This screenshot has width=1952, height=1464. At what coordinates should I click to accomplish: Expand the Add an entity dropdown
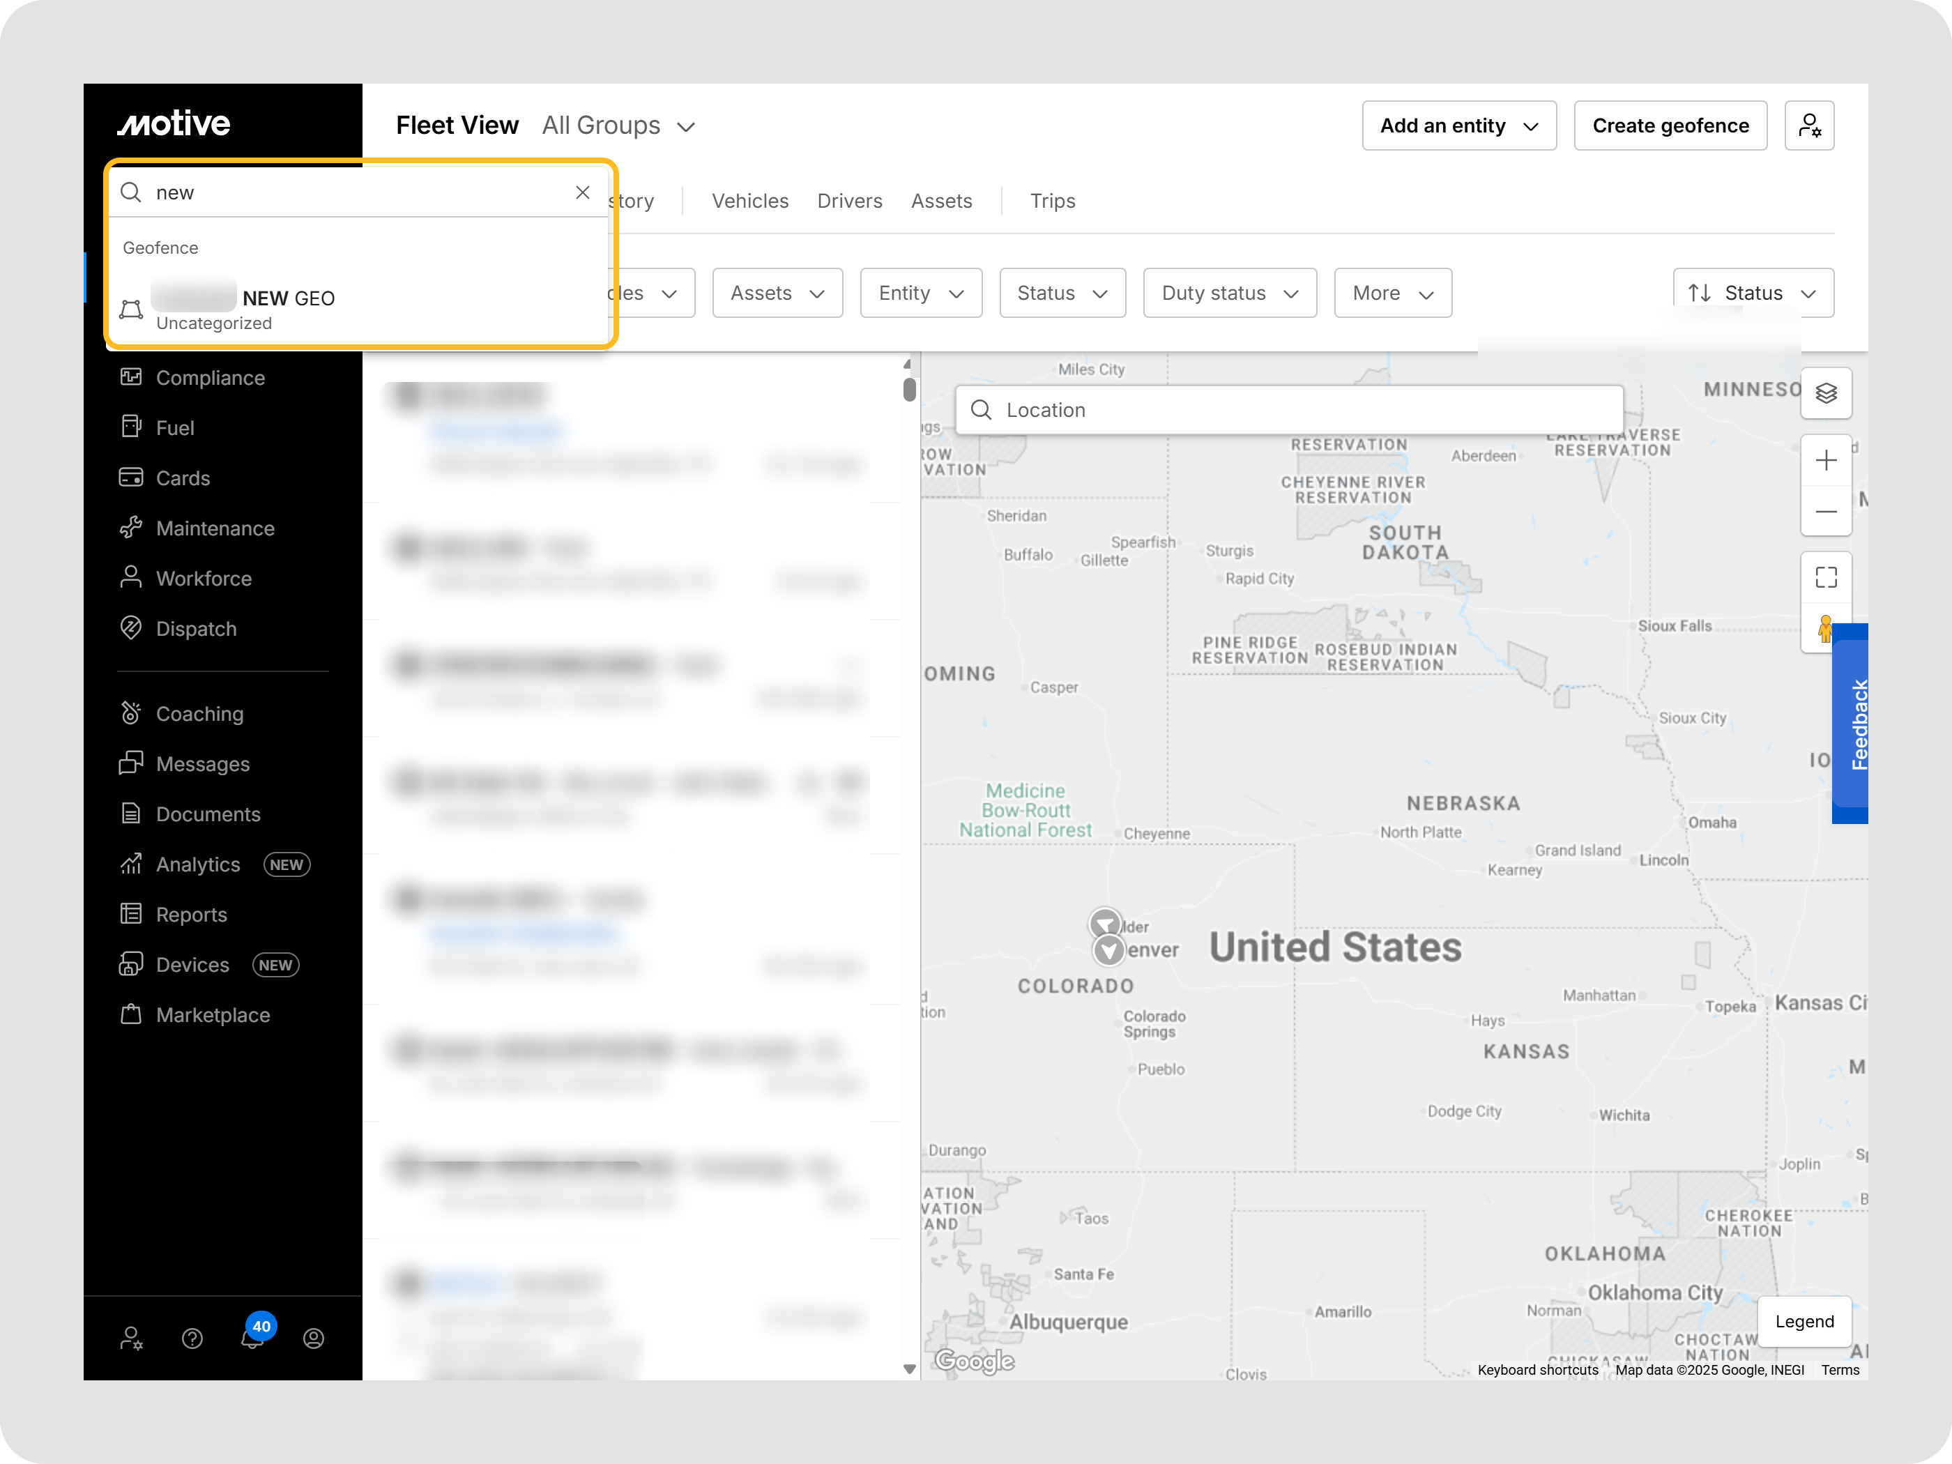1458,125
